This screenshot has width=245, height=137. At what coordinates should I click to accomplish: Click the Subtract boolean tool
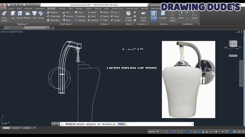[80, 16]
